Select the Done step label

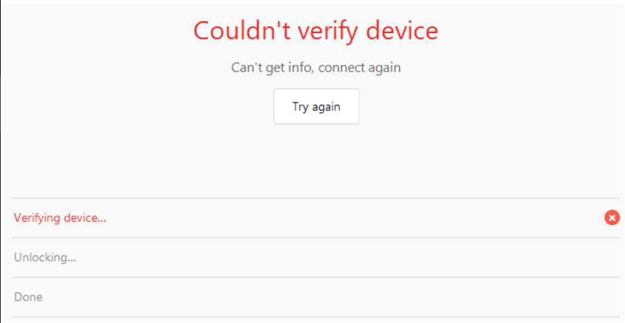(28, 297)
